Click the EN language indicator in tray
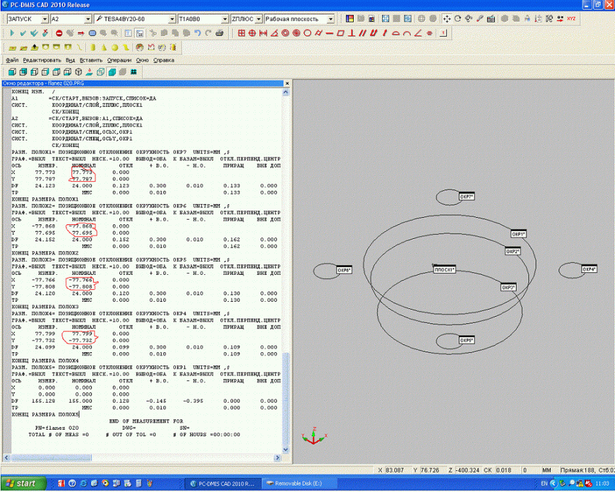615x492 pixels. coord(544,483)
